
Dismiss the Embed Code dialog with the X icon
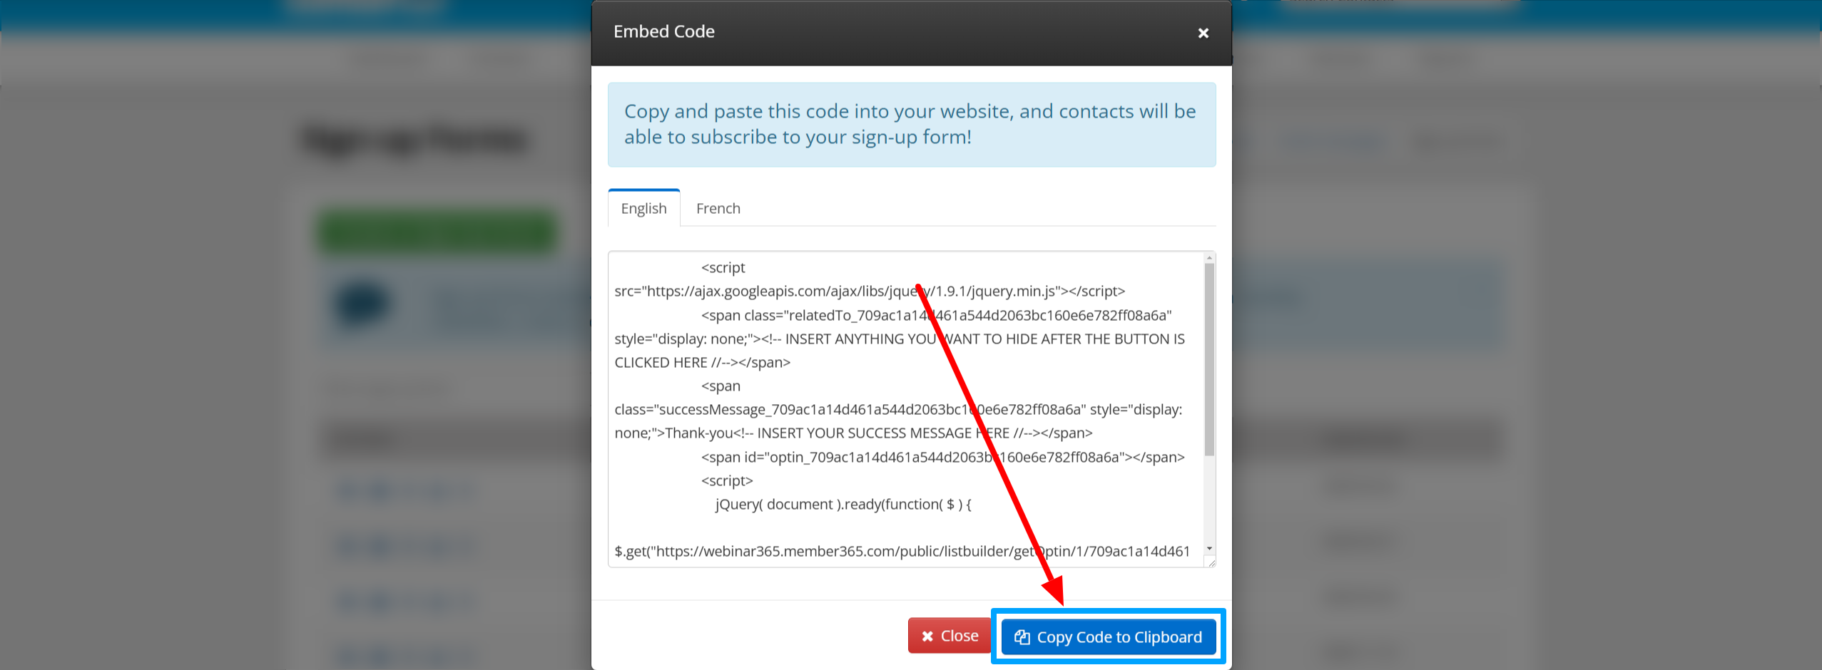1203,33
